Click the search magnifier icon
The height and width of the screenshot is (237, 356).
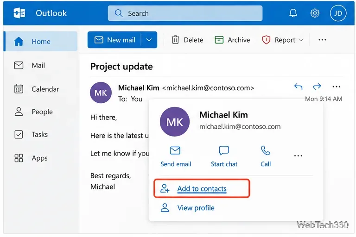[x=119, y=13]
